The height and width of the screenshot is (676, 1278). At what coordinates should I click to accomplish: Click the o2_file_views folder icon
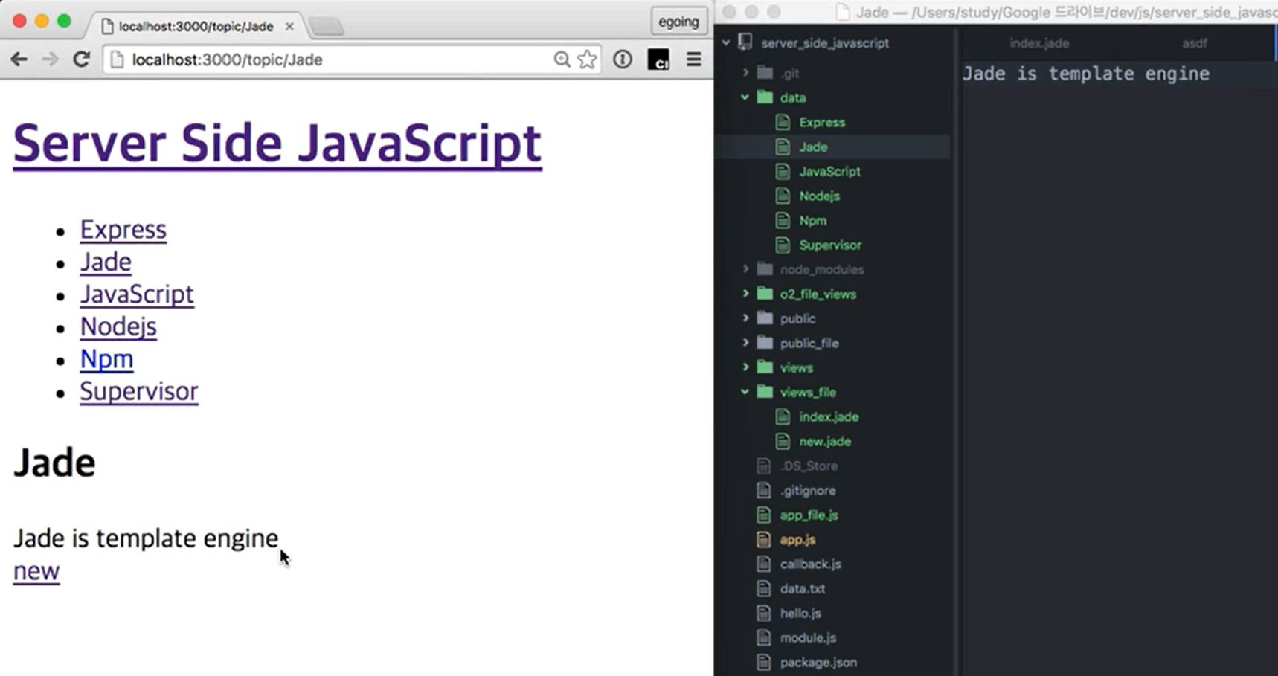coord(765,294)
